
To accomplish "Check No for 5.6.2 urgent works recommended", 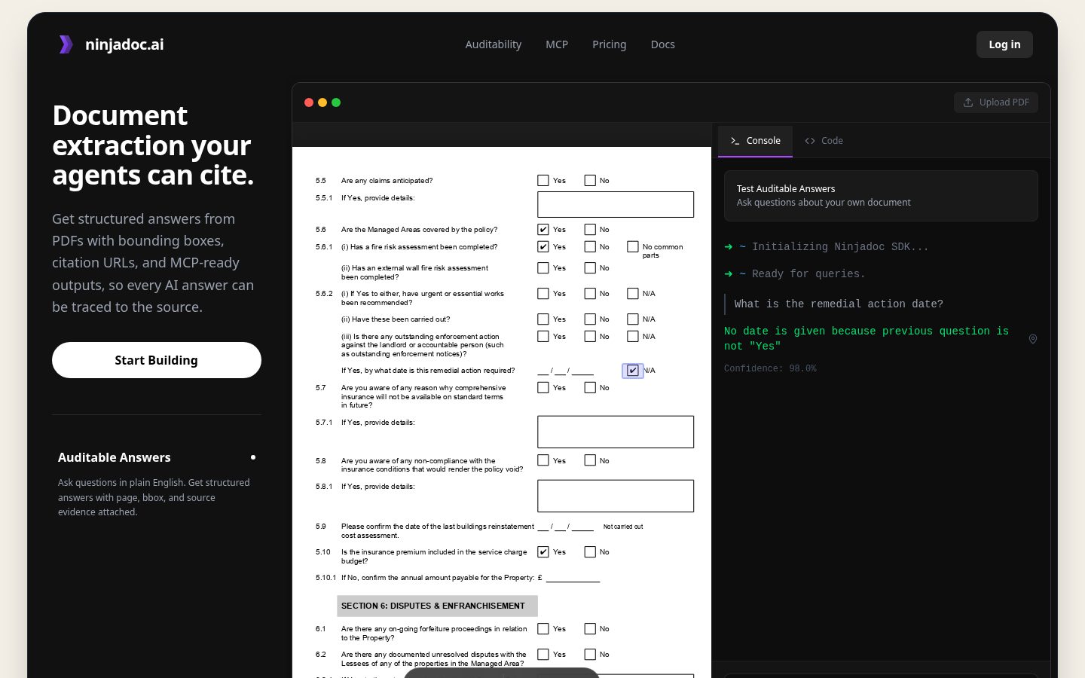I will point(590,294).
